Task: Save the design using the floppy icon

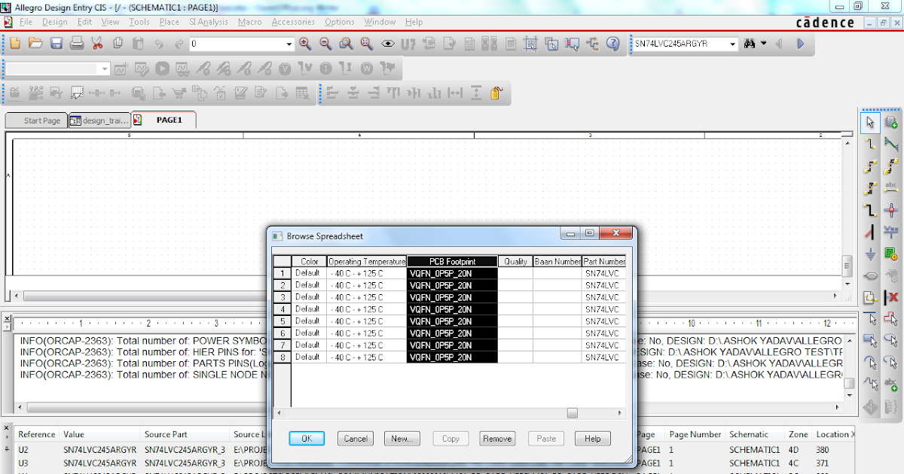Action: tap(56, 44)
